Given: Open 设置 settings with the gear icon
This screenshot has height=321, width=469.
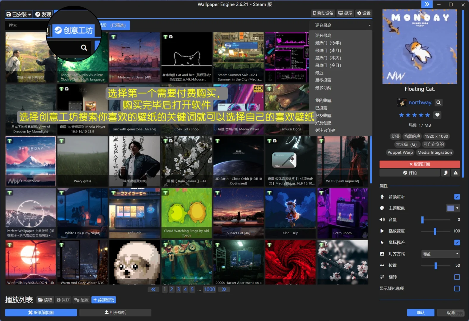Looking at the screenshot, I should 364,13.
